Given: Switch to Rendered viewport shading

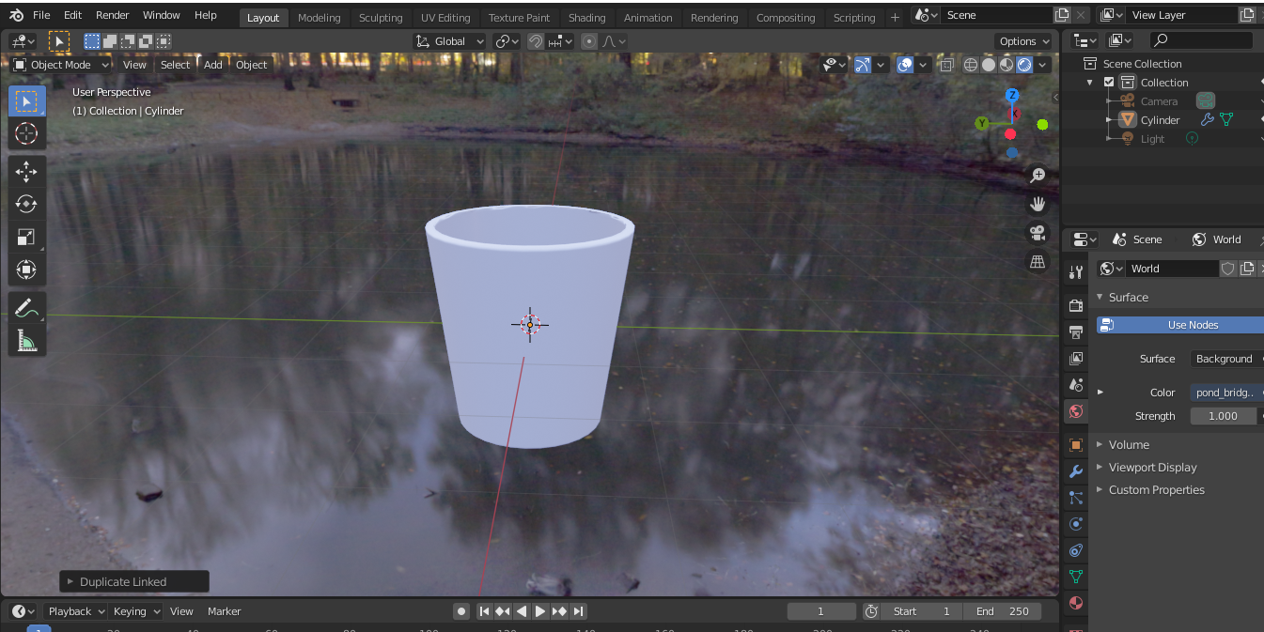Looking at the screenshot, I should pyautogui.click(x=1024, y=65).
